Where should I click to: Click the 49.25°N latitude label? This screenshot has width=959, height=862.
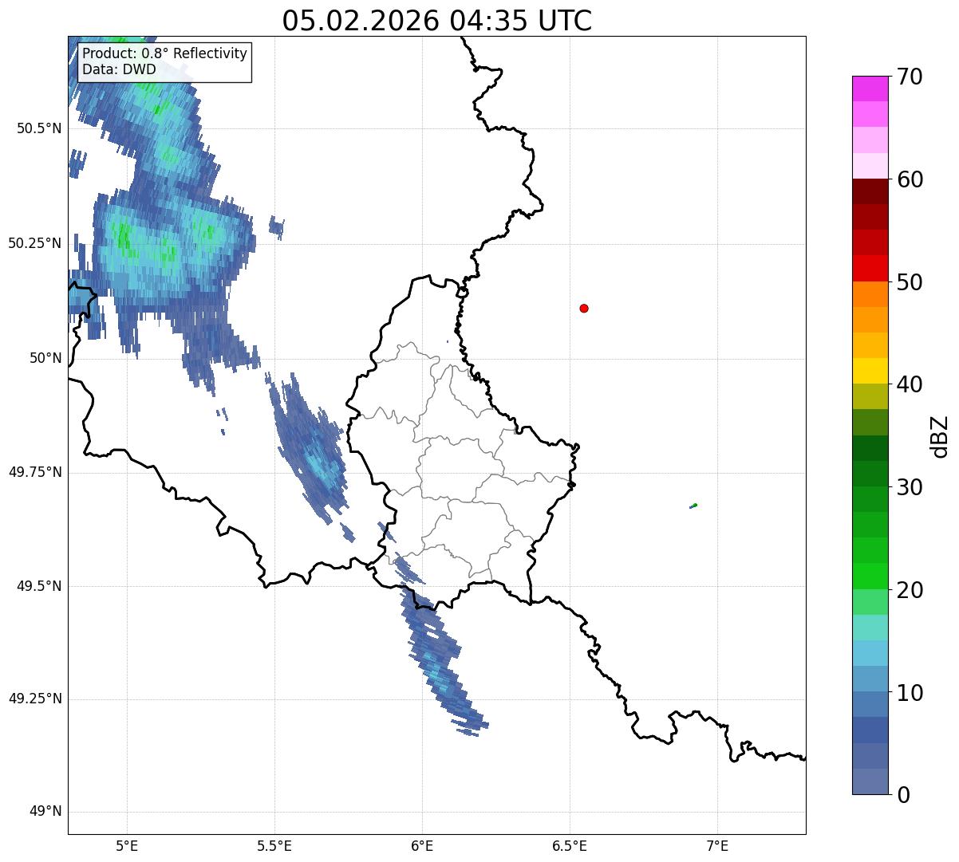pyautogui.click(x=35, y=699)
